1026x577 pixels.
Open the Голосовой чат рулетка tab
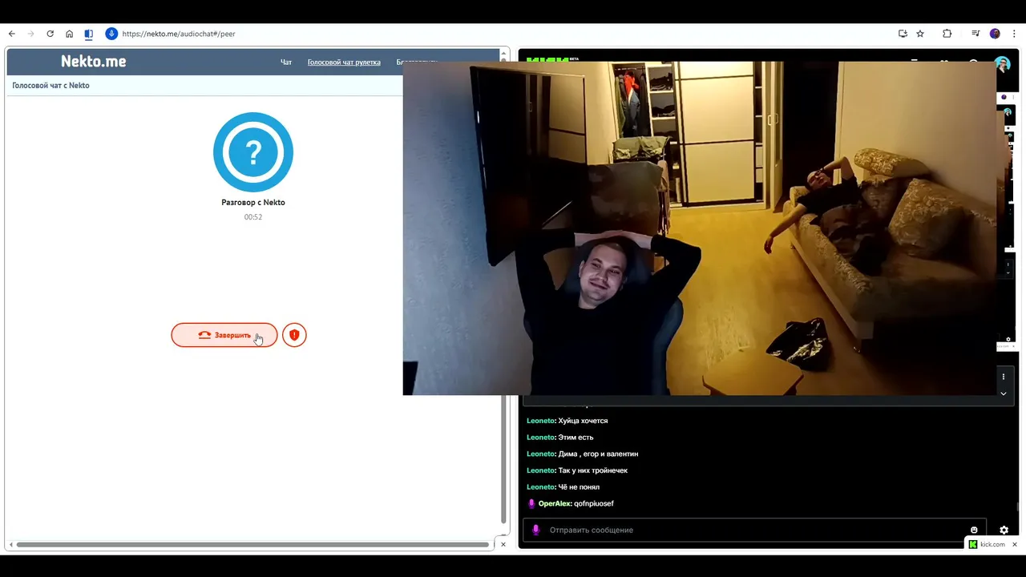tap(344, 62)
